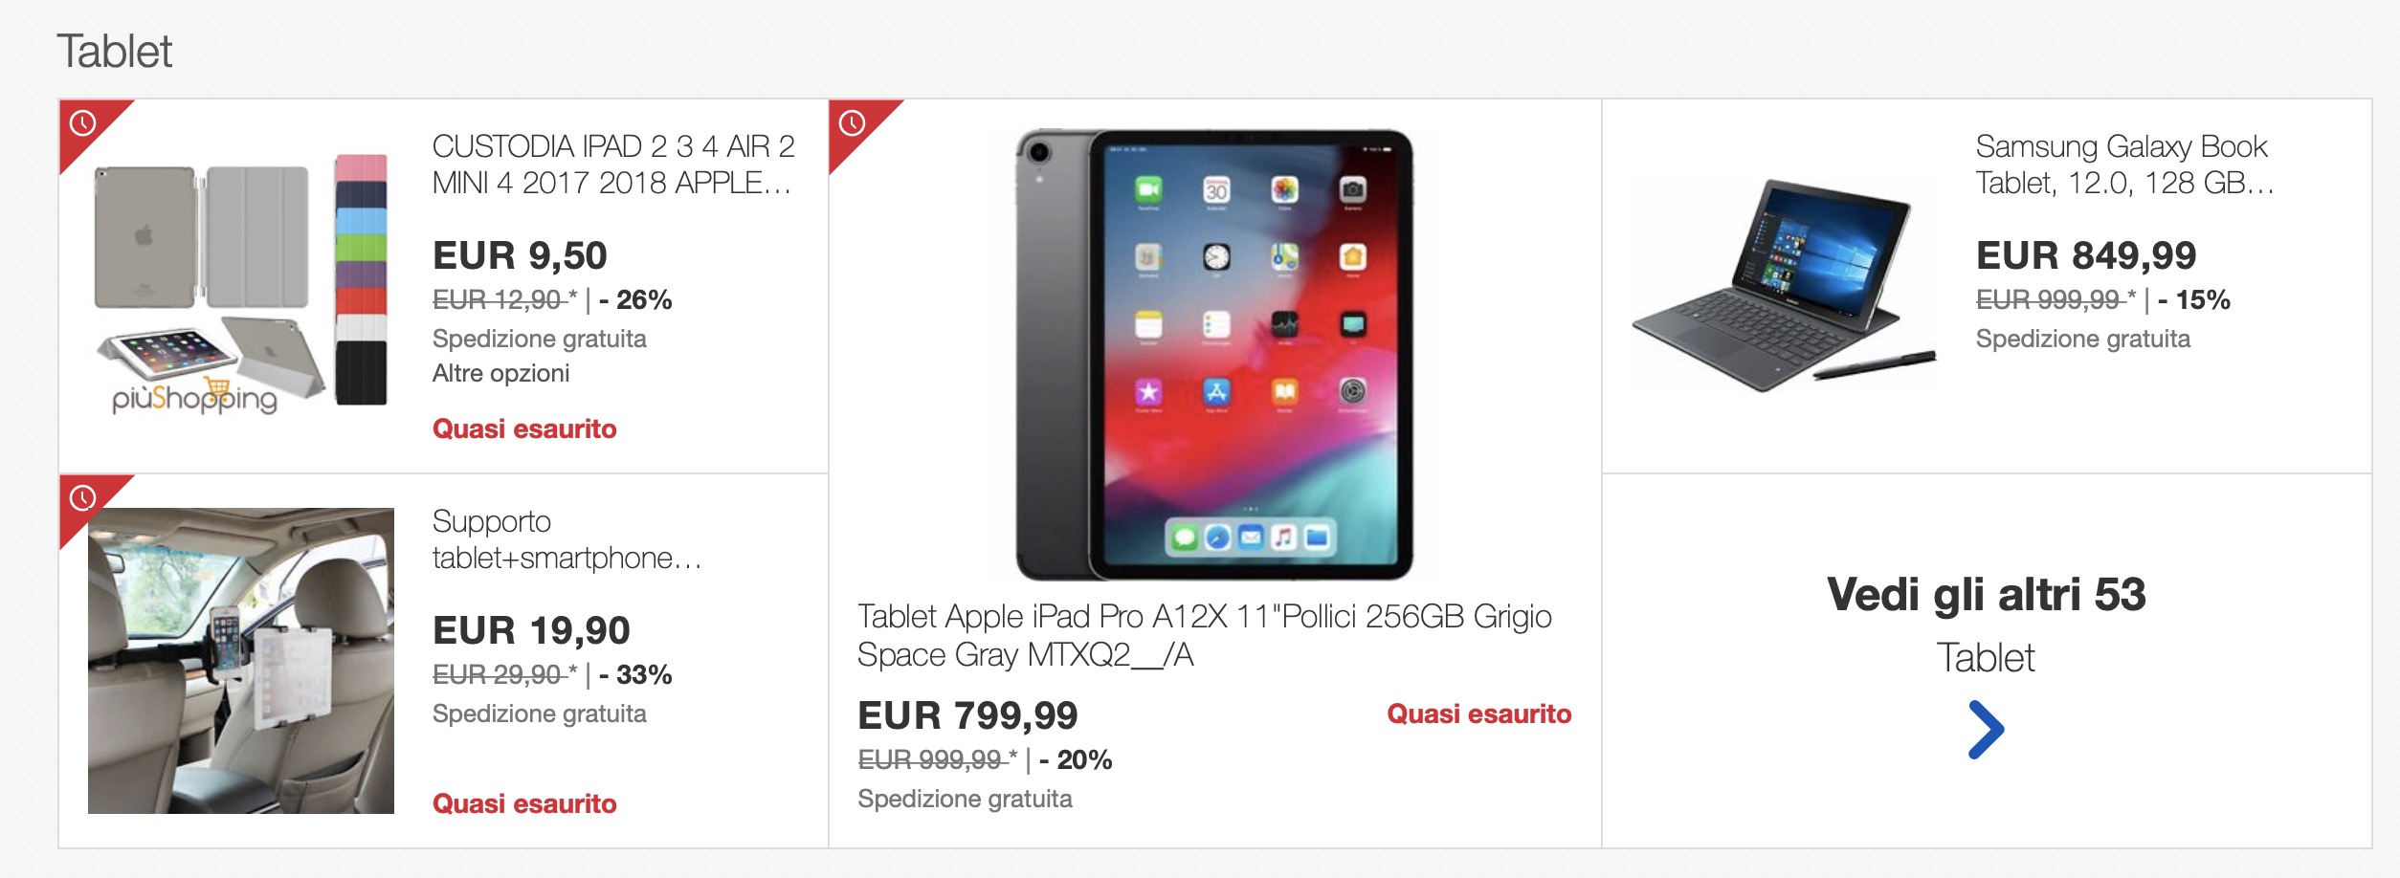This screenshot has width=2400, height=878.
Task: Click the EUR 799,99 price
Action: pos(967,715)
